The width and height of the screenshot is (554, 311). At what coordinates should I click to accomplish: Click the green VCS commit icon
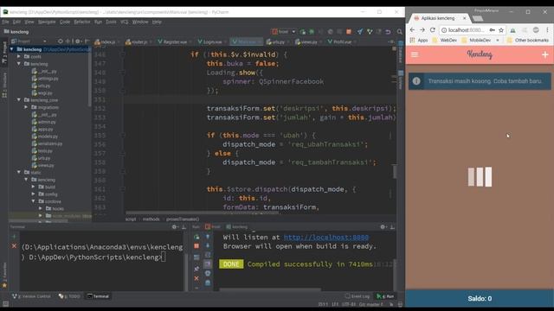click(x=370, y=32)
